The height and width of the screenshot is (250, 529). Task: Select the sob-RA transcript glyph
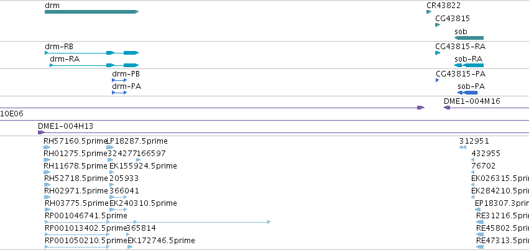point(469,65)
